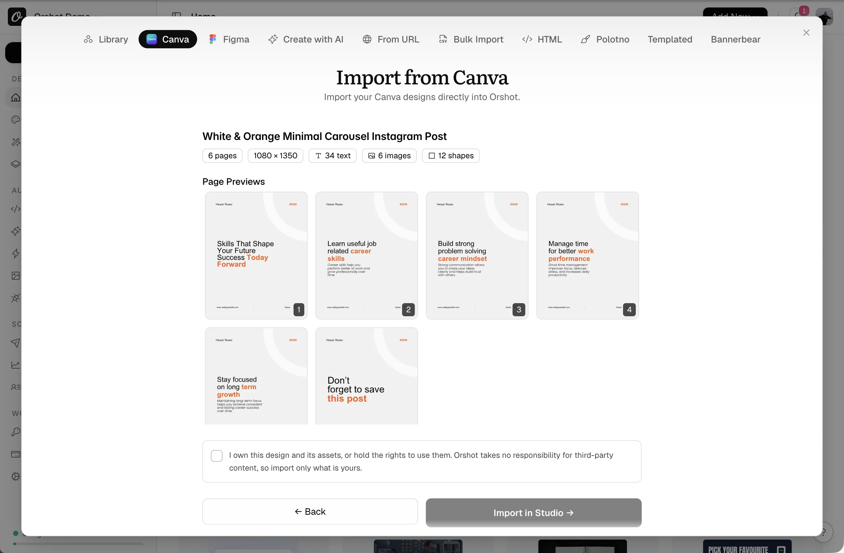The width and height of the screenshot is (844, 553).
Task: Switch to Templated tab
Action: (x=670, y=39)
